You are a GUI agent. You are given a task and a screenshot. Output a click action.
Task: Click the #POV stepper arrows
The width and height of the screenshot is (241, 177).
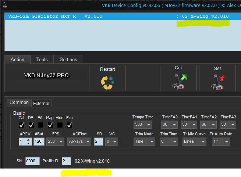(28, 141)
